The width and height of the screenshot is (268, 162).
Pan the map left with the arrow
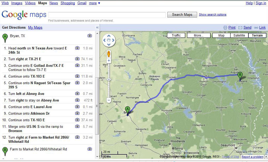(x=104, y=40)
